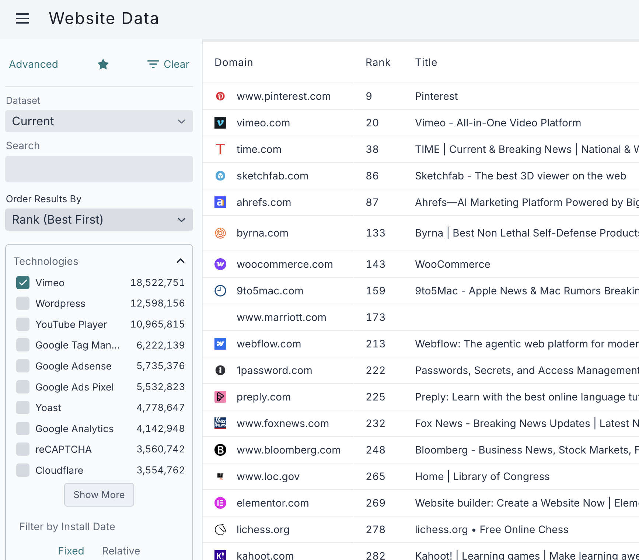Viewport: 639px width, 560px height.
Task: Click the 1password icon
Action: click(220, 370)
